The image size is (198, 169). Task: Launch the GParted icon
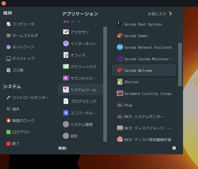(x=120, y=82)
